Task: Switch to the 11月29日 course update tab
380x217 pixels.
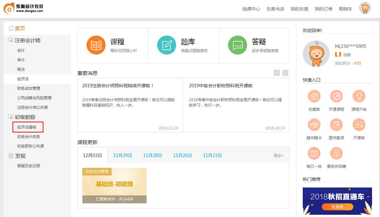Action: tap(123, 155)
